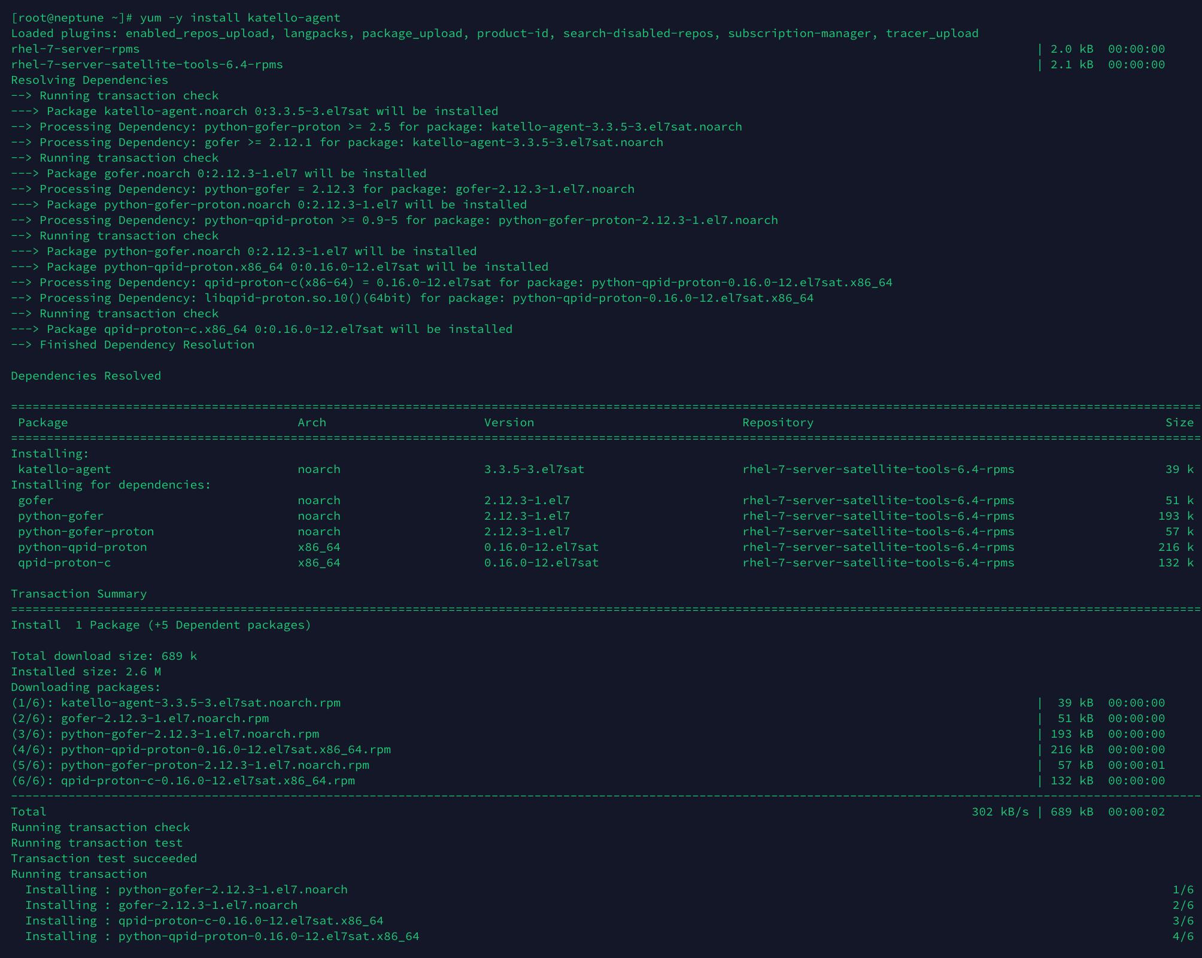Image resolution: width=1202 pixels, height=958 pixels.
Task: Click version '3.3.5-3.el7sat' in the table
Action: click(534, 469)
